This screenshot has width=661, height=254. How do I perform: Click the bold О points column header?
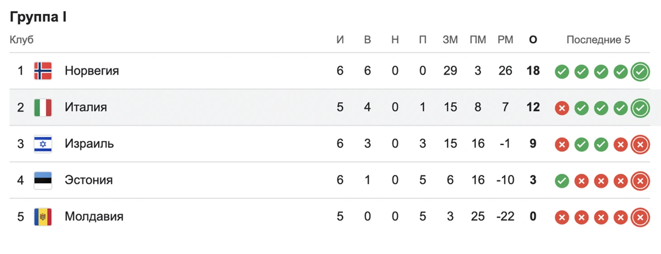533,40
